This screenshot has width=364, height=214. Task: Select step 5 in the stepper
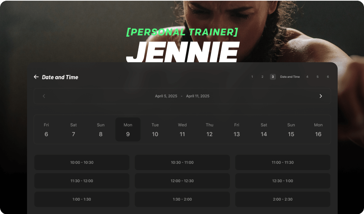[x=318, y=77]
